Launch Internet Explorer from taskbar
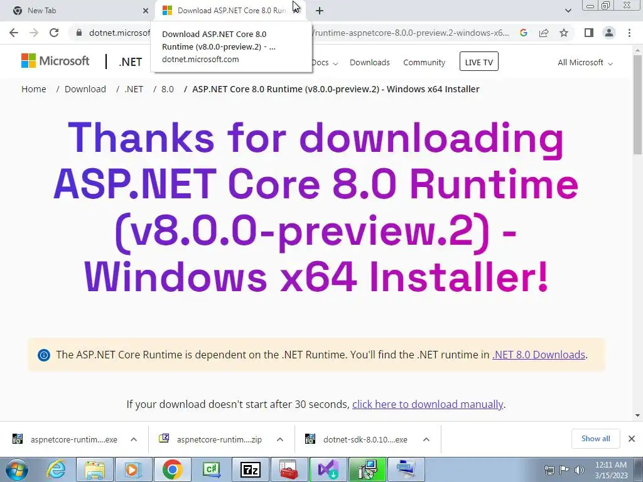 [56, 469]
